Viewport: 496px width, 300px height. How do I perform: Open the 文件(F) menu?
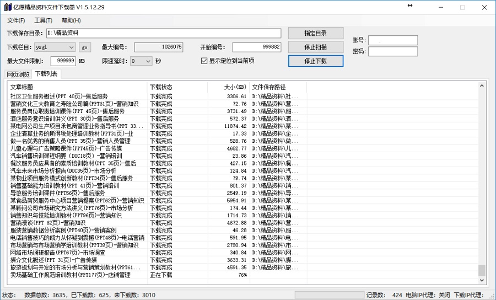pyautogui.click(x=16, y=20)
